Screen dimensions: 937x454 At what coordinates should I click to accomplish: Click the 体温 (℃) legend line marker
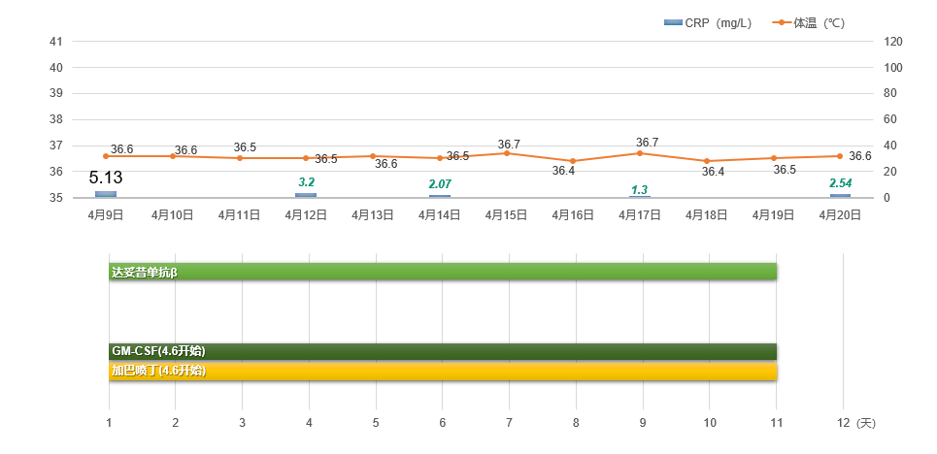[781, 22]
